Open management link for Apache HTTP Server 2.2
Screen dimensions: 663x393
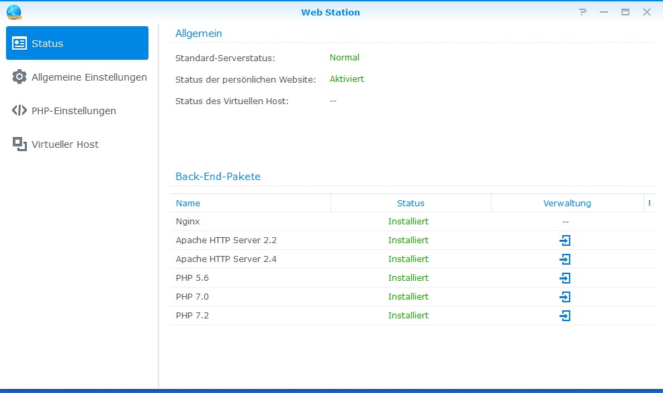(565, 241)
